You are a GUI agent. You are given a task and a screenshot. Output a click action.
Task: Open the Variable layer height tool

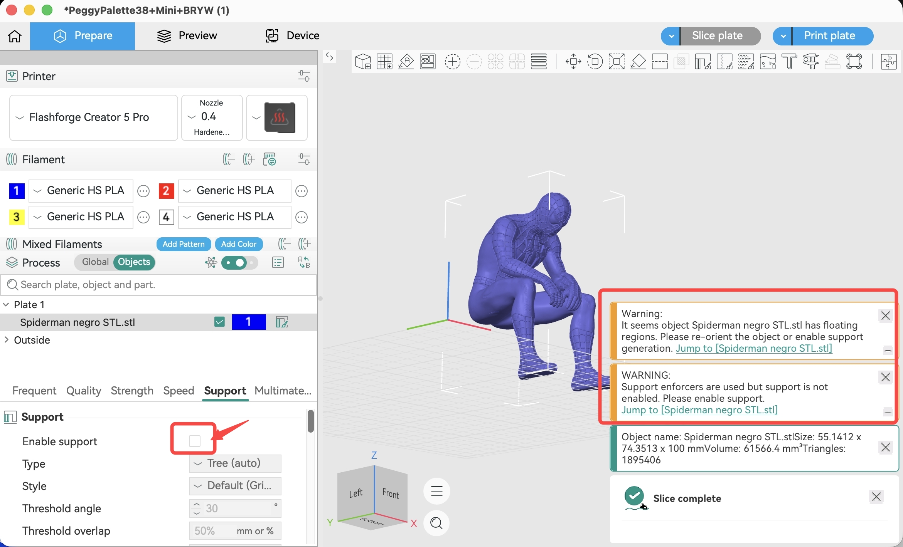point(539,62)
